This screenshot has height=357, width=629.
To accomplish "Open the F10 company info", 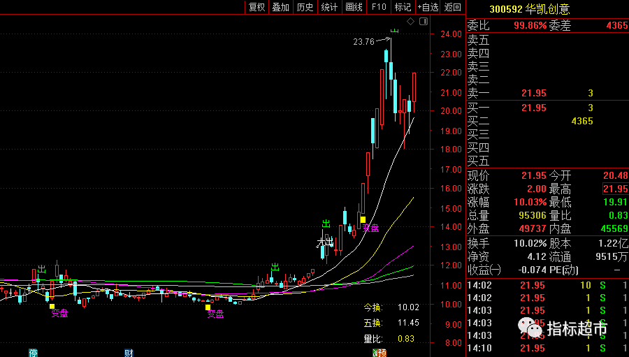I will tap(379, 7).
